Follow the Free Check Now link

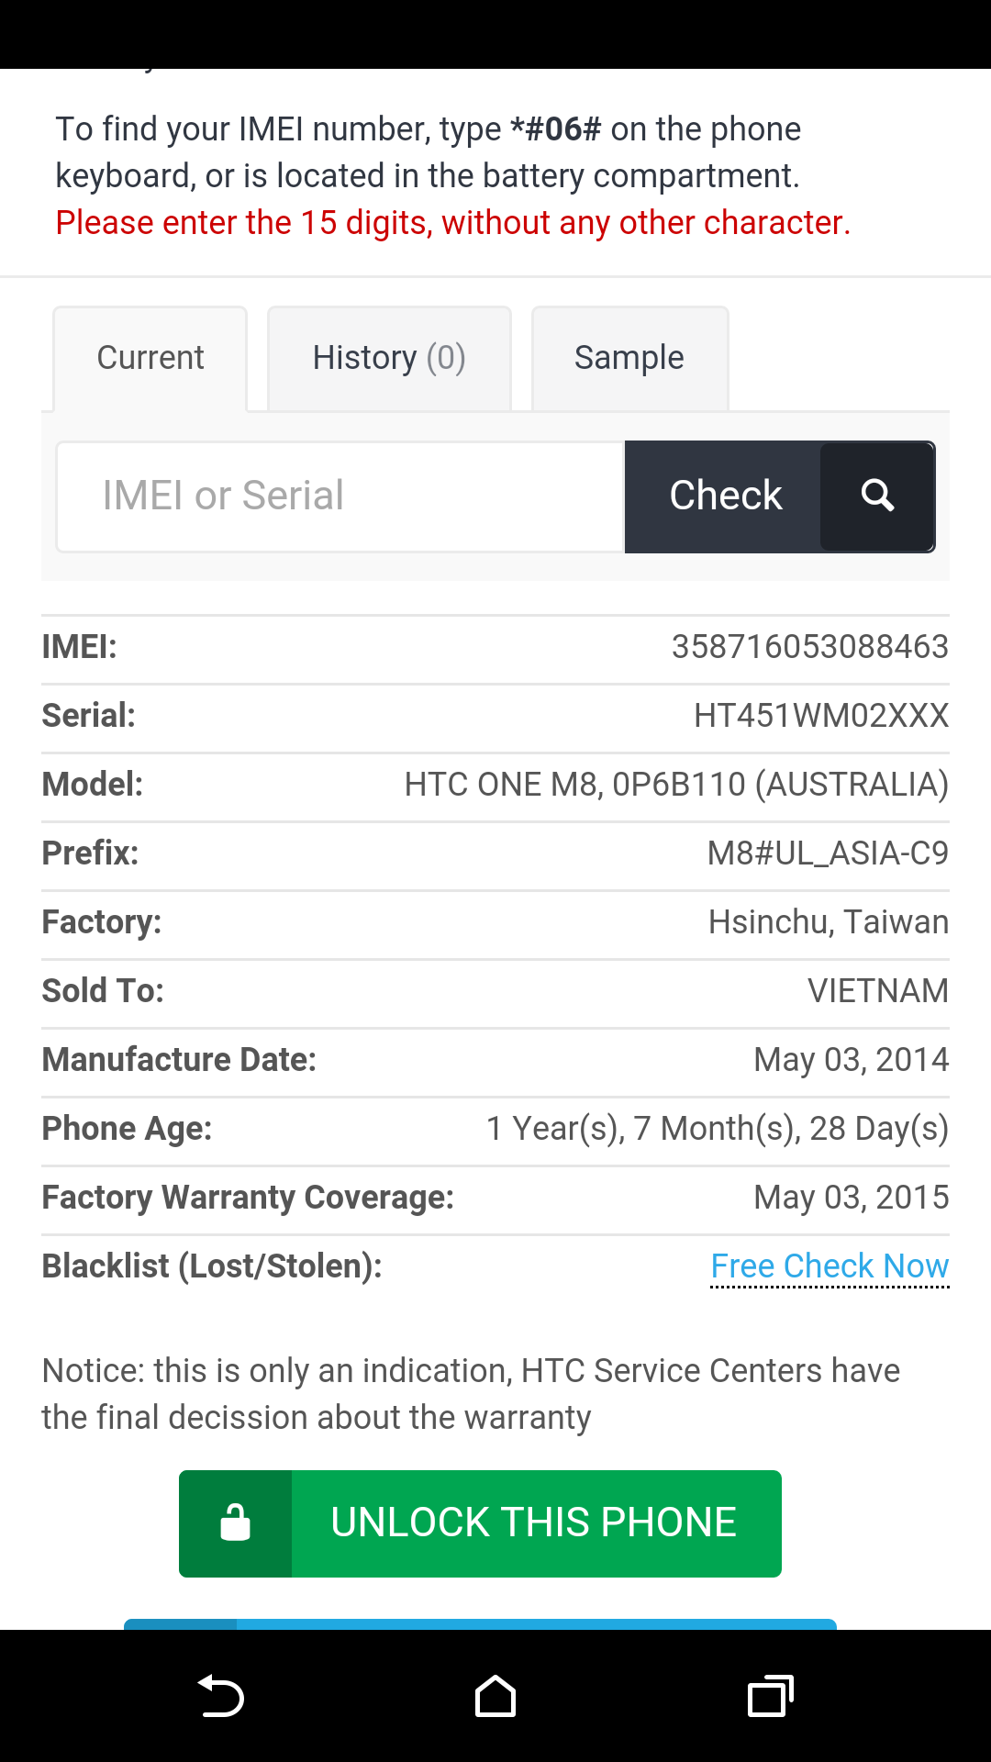click(x=830, y=1266)
